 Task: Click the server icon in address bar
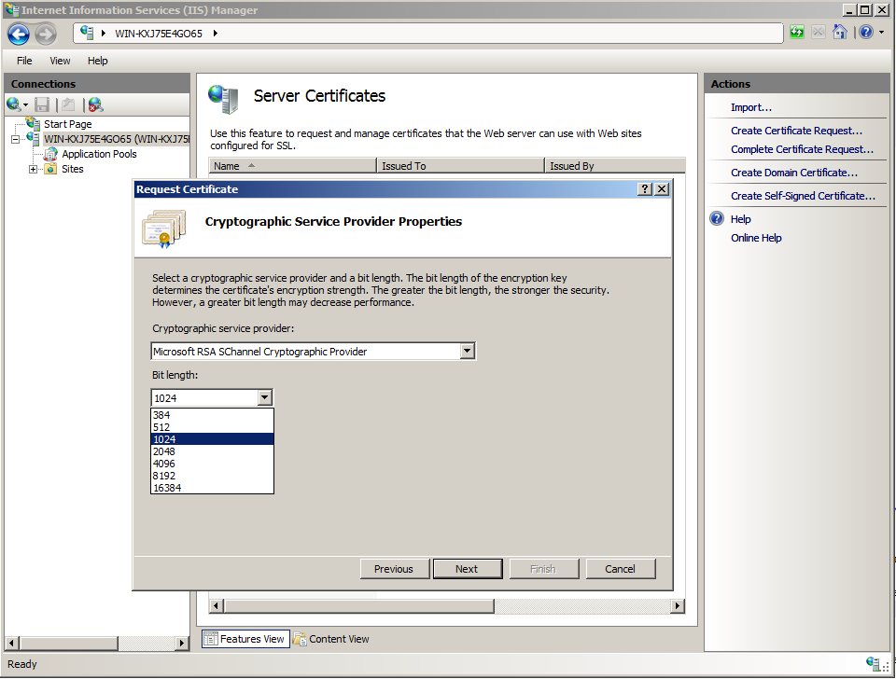point(87,33)
